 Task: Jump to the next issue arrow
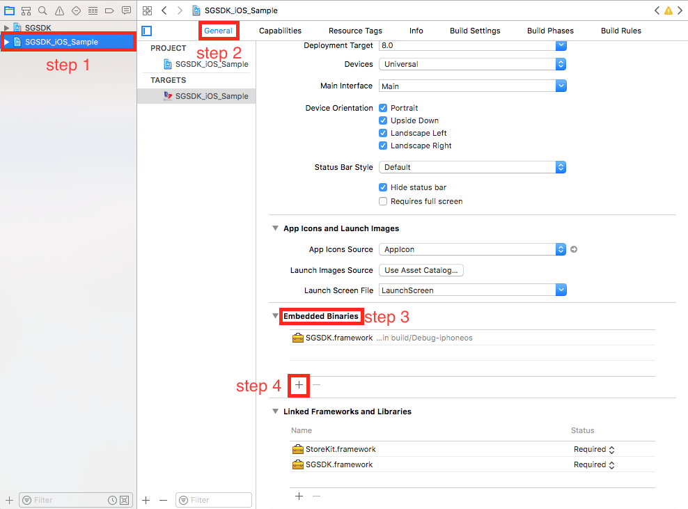(x=680, y=10)
